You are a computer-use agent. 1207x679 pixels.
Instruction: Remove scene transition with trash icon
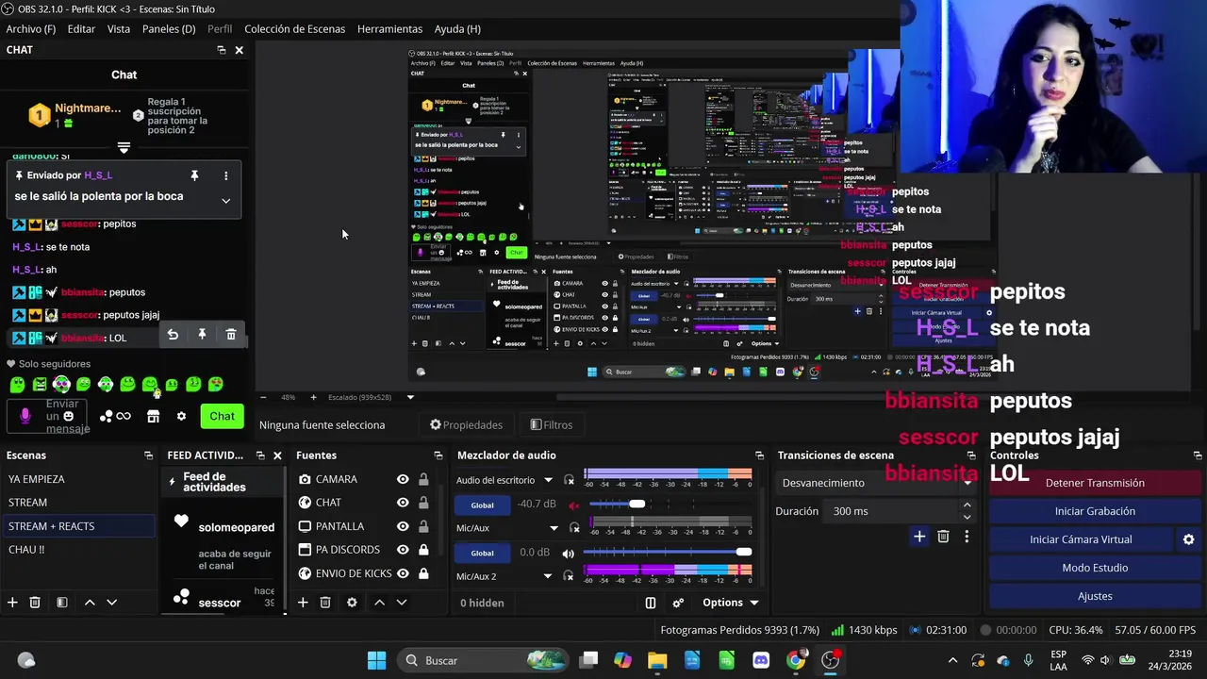(943, 537)
